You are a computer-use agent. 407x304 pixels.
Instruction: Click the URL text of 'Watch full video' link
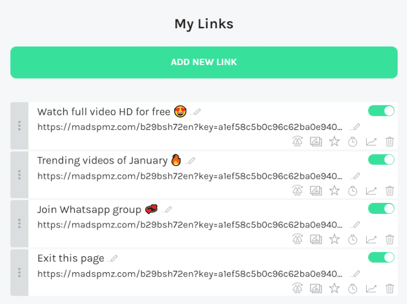190,127
